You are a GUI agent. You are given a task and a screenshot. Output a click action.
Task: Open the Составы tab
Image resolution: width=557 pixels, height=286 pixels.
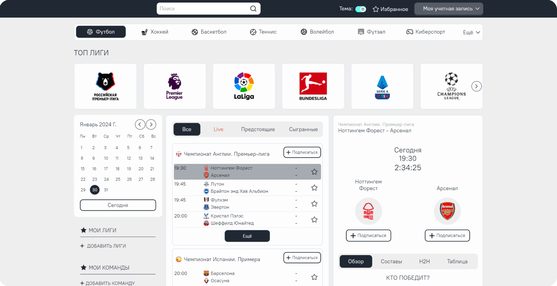pyautogui.click(x=391, y=262)
